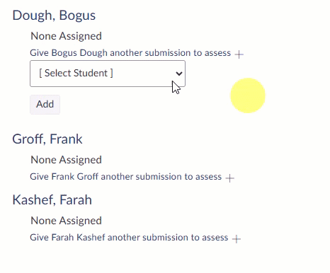This screenshot has height=273, width=330.
Task: Click the word Frank in the second heading
Action: tap(67, 139)
